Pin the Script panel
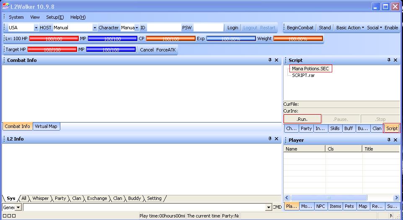Image resolution: width=403 pixels, height=220 pixels. (389, 60)
